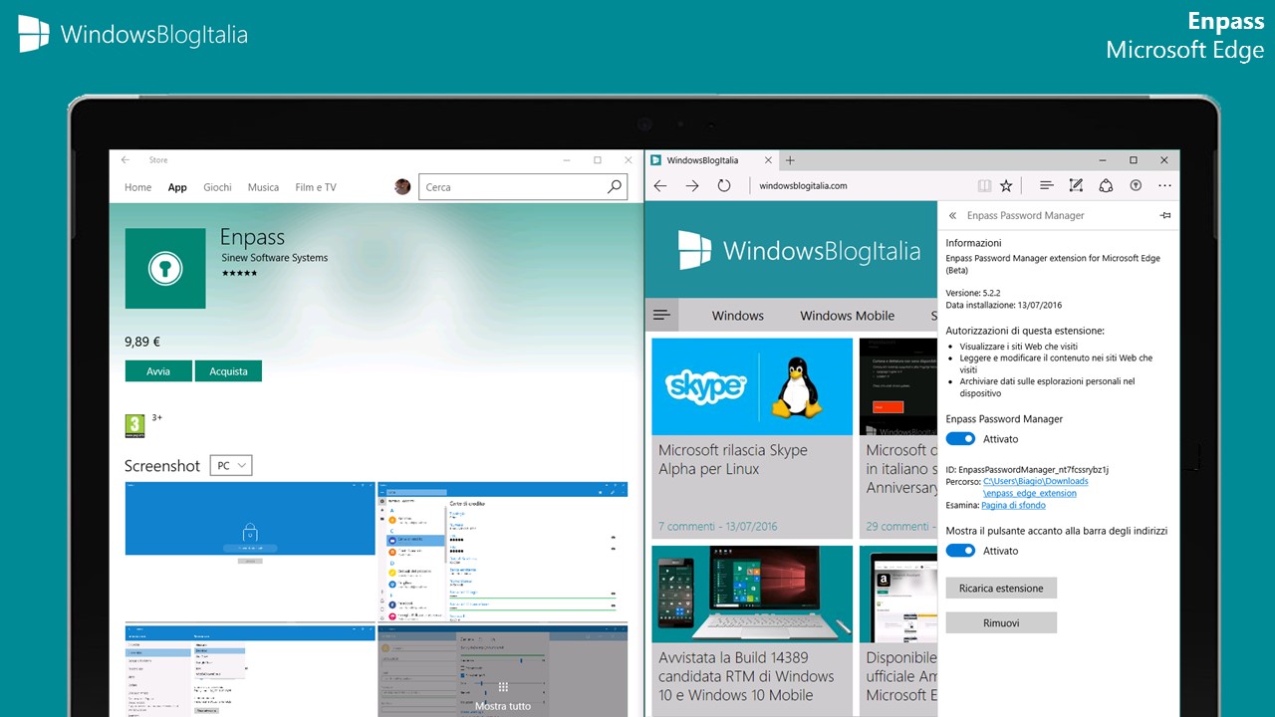Click the Versione: 5.2.2 text
This screenshot has width=1275, height=717.
[x=973, y=293]
